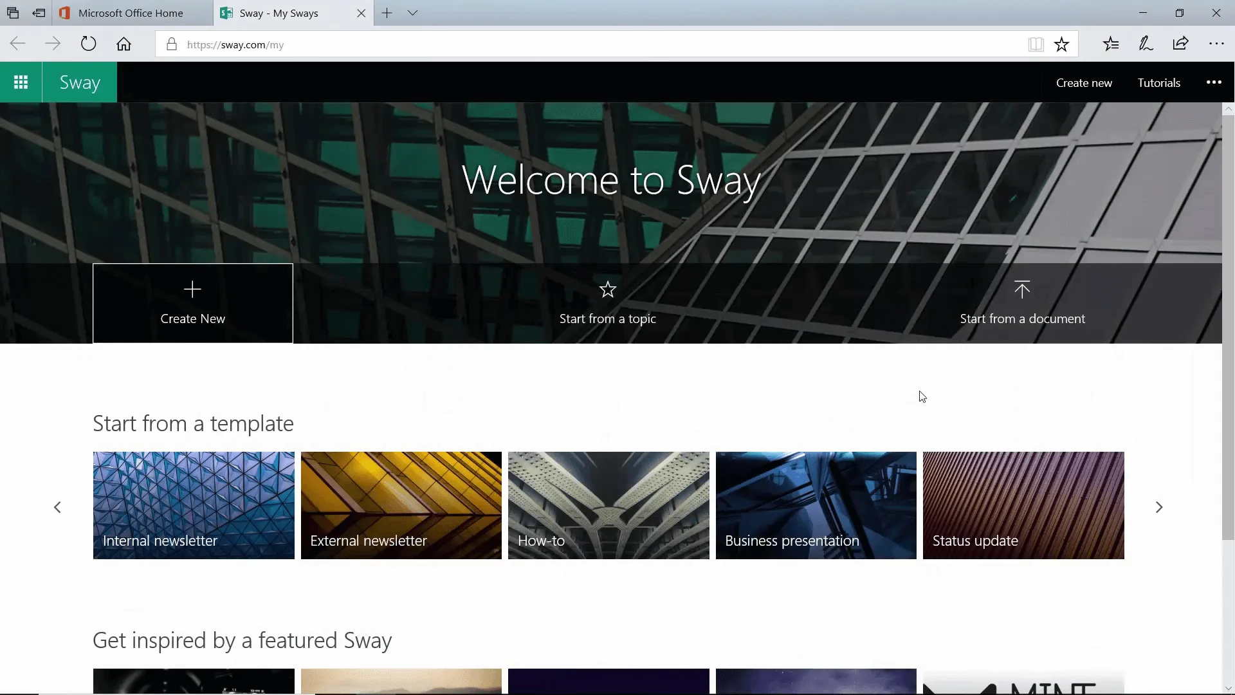
Task: Switch to Microsoft Office Home tab
Action: pos(131,13)
